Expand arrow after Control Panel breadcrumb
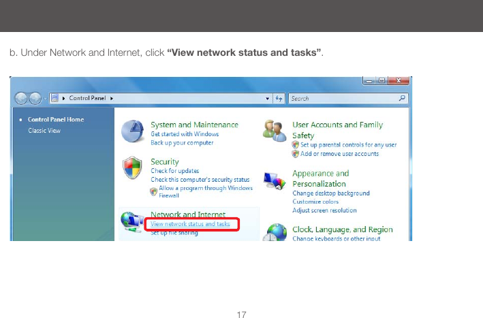 [112, 99]
